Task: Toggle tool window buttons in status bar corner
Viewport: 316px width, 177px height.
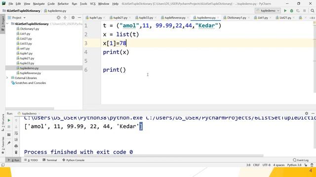Action: [3, 165]
